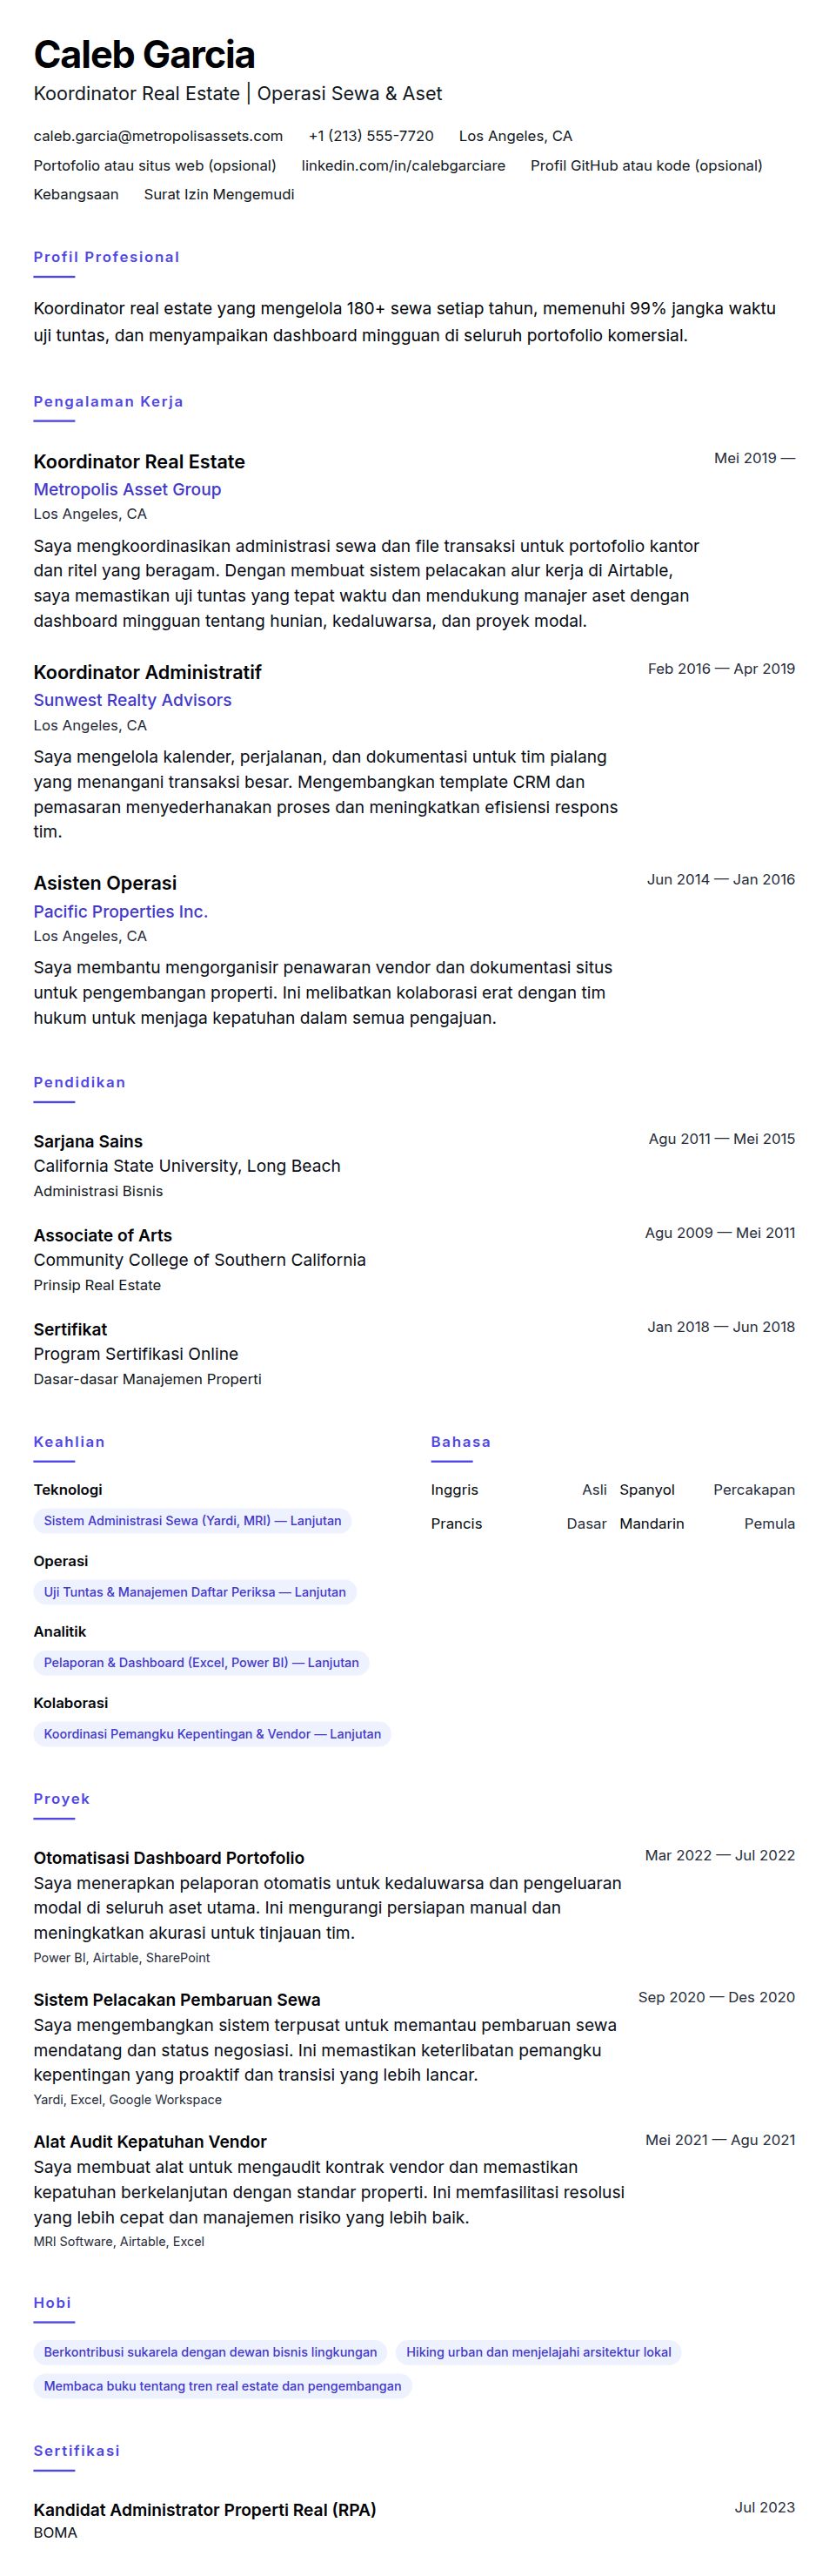
Task: Click the Asisten Operasi job title
Action: pyautogui.click(x=105, y=883)
